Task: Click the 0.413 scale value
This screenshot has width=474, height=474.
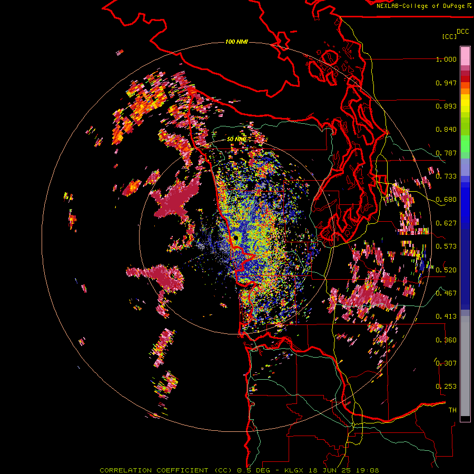Action: (446, 317)
